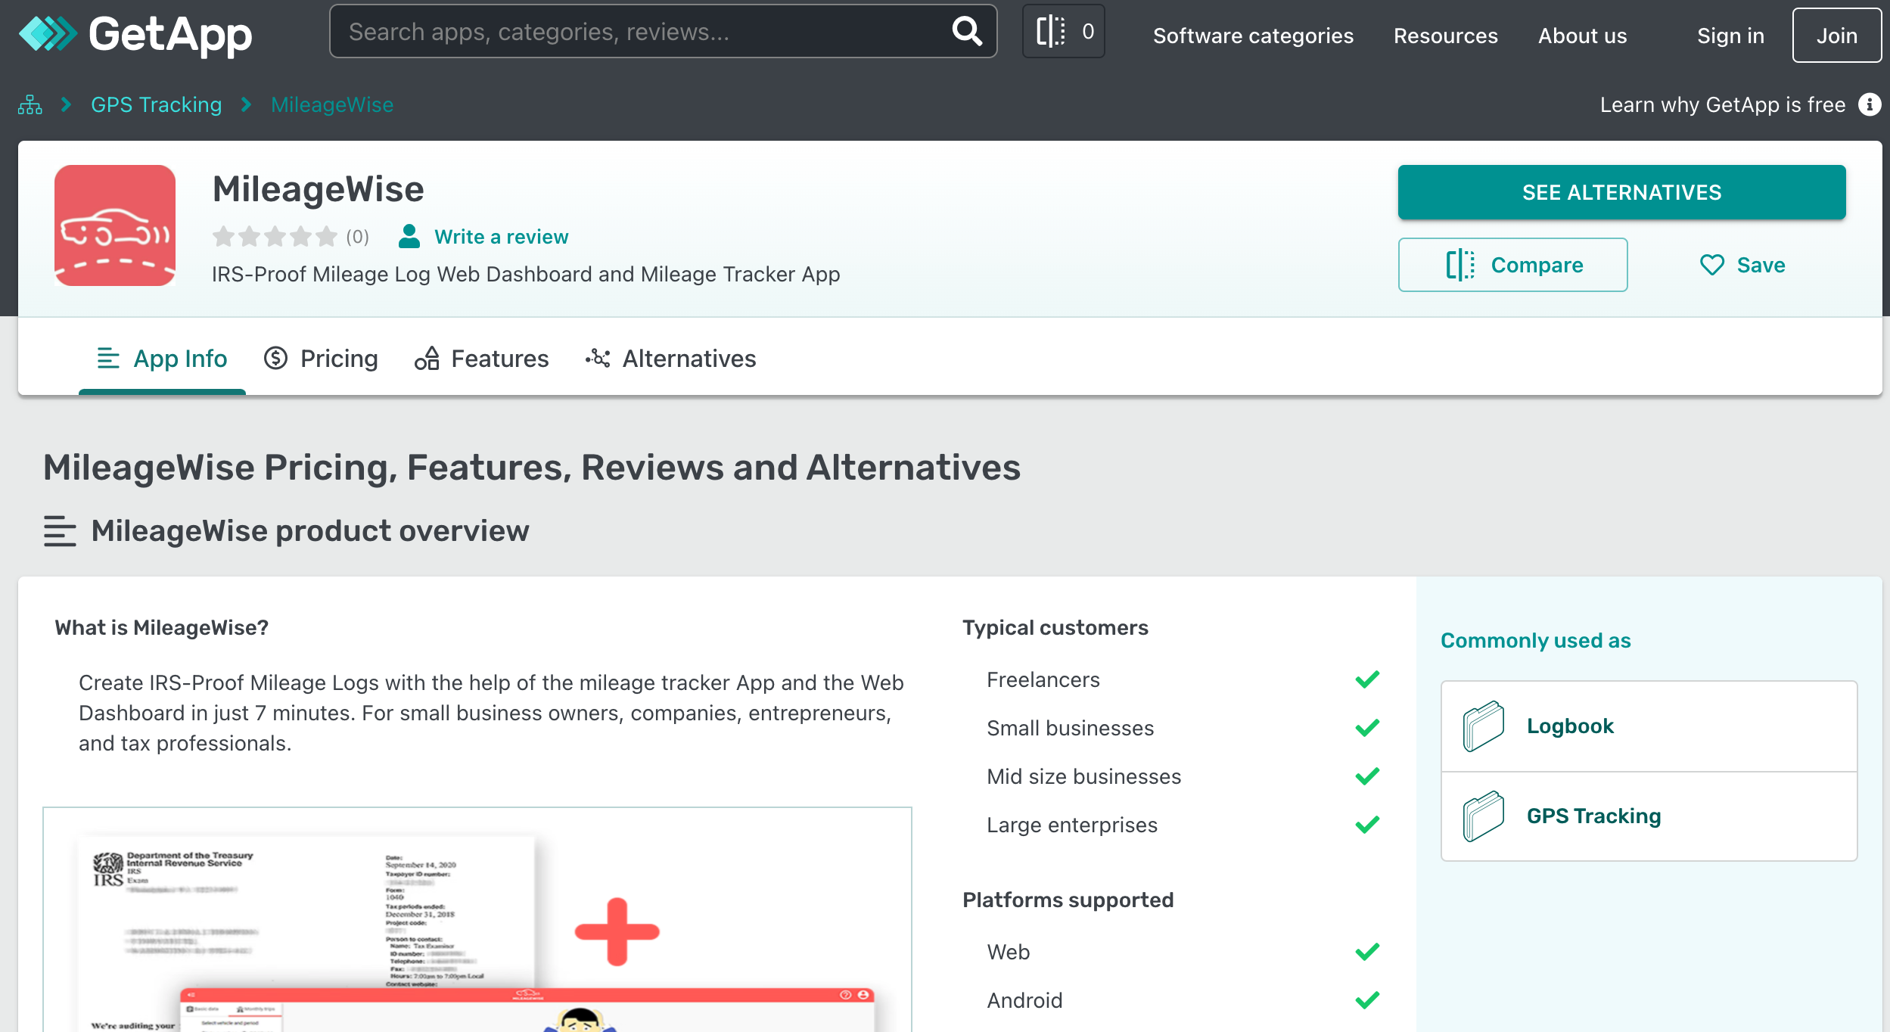Click the Typical customers heading
Image resolution: width=1890 pixels, height=1032 pixels.
(x=1055, y=627)
